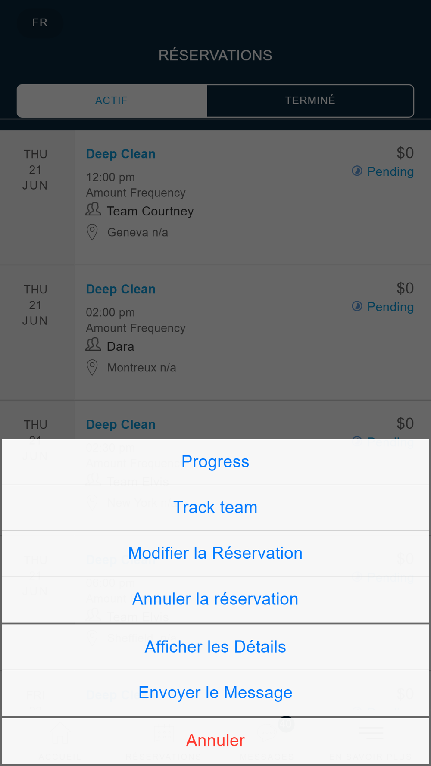
Task: Open the 02:00 pm Deep Clean title
Action: (x=121, y=289)
